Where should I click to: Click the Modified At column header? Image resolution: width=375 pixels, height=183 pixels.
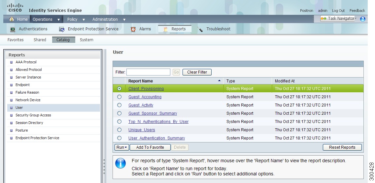[318, 81]
